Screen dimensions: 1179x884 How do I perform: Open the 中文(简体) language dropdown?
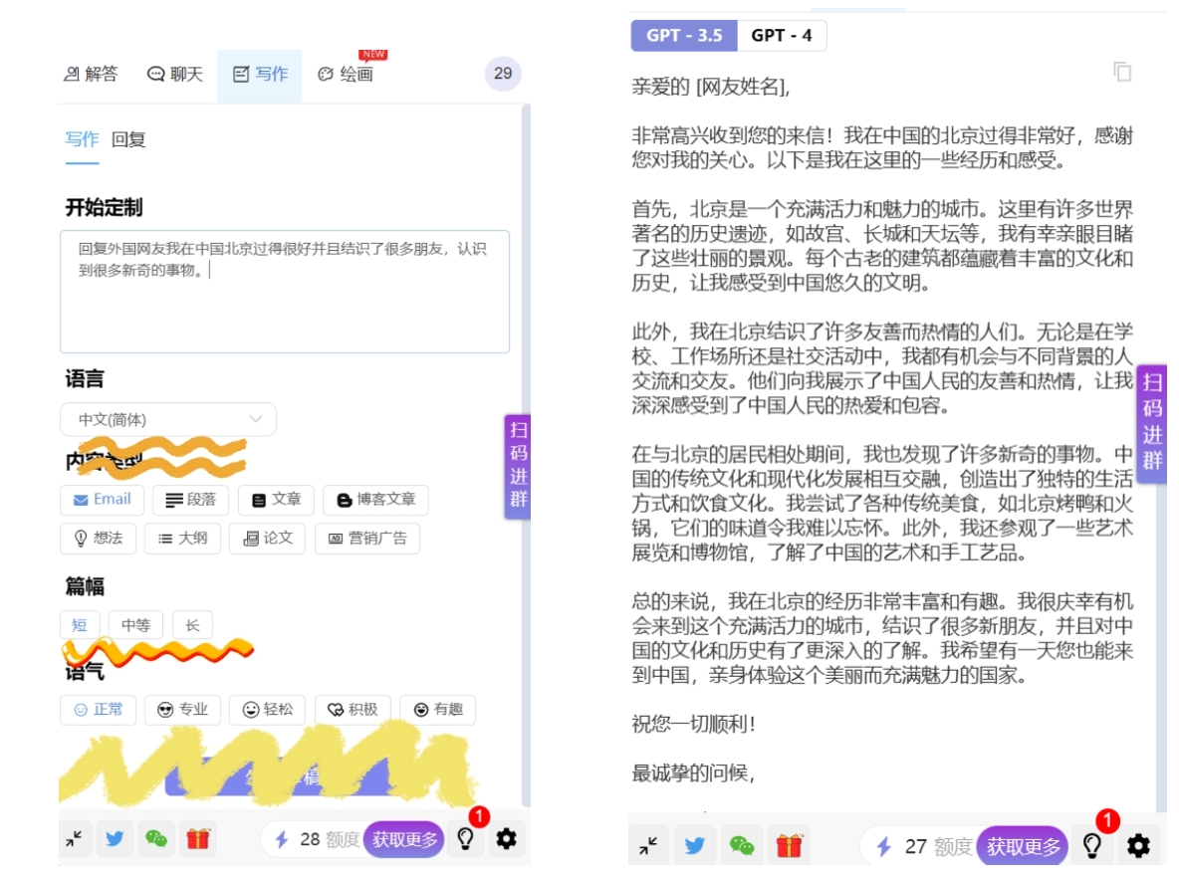(x=167, y=419)
